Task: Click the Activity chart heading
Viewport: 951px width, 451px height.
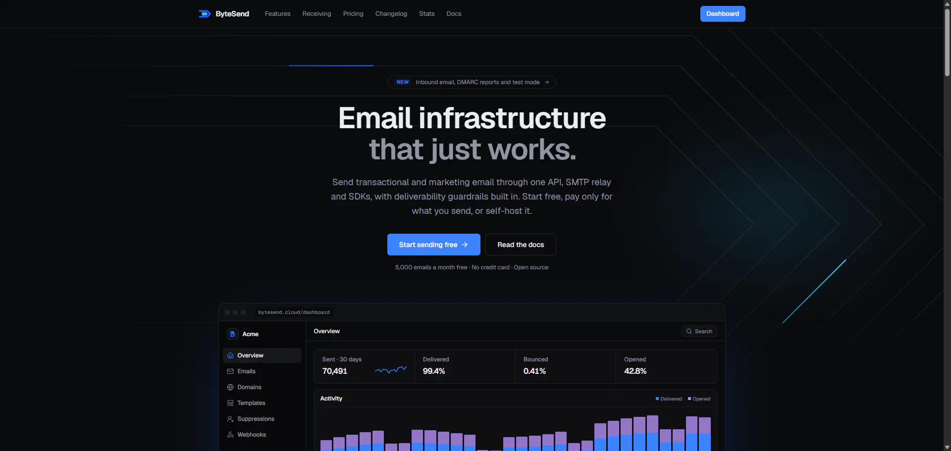Action: coord(331,399)
